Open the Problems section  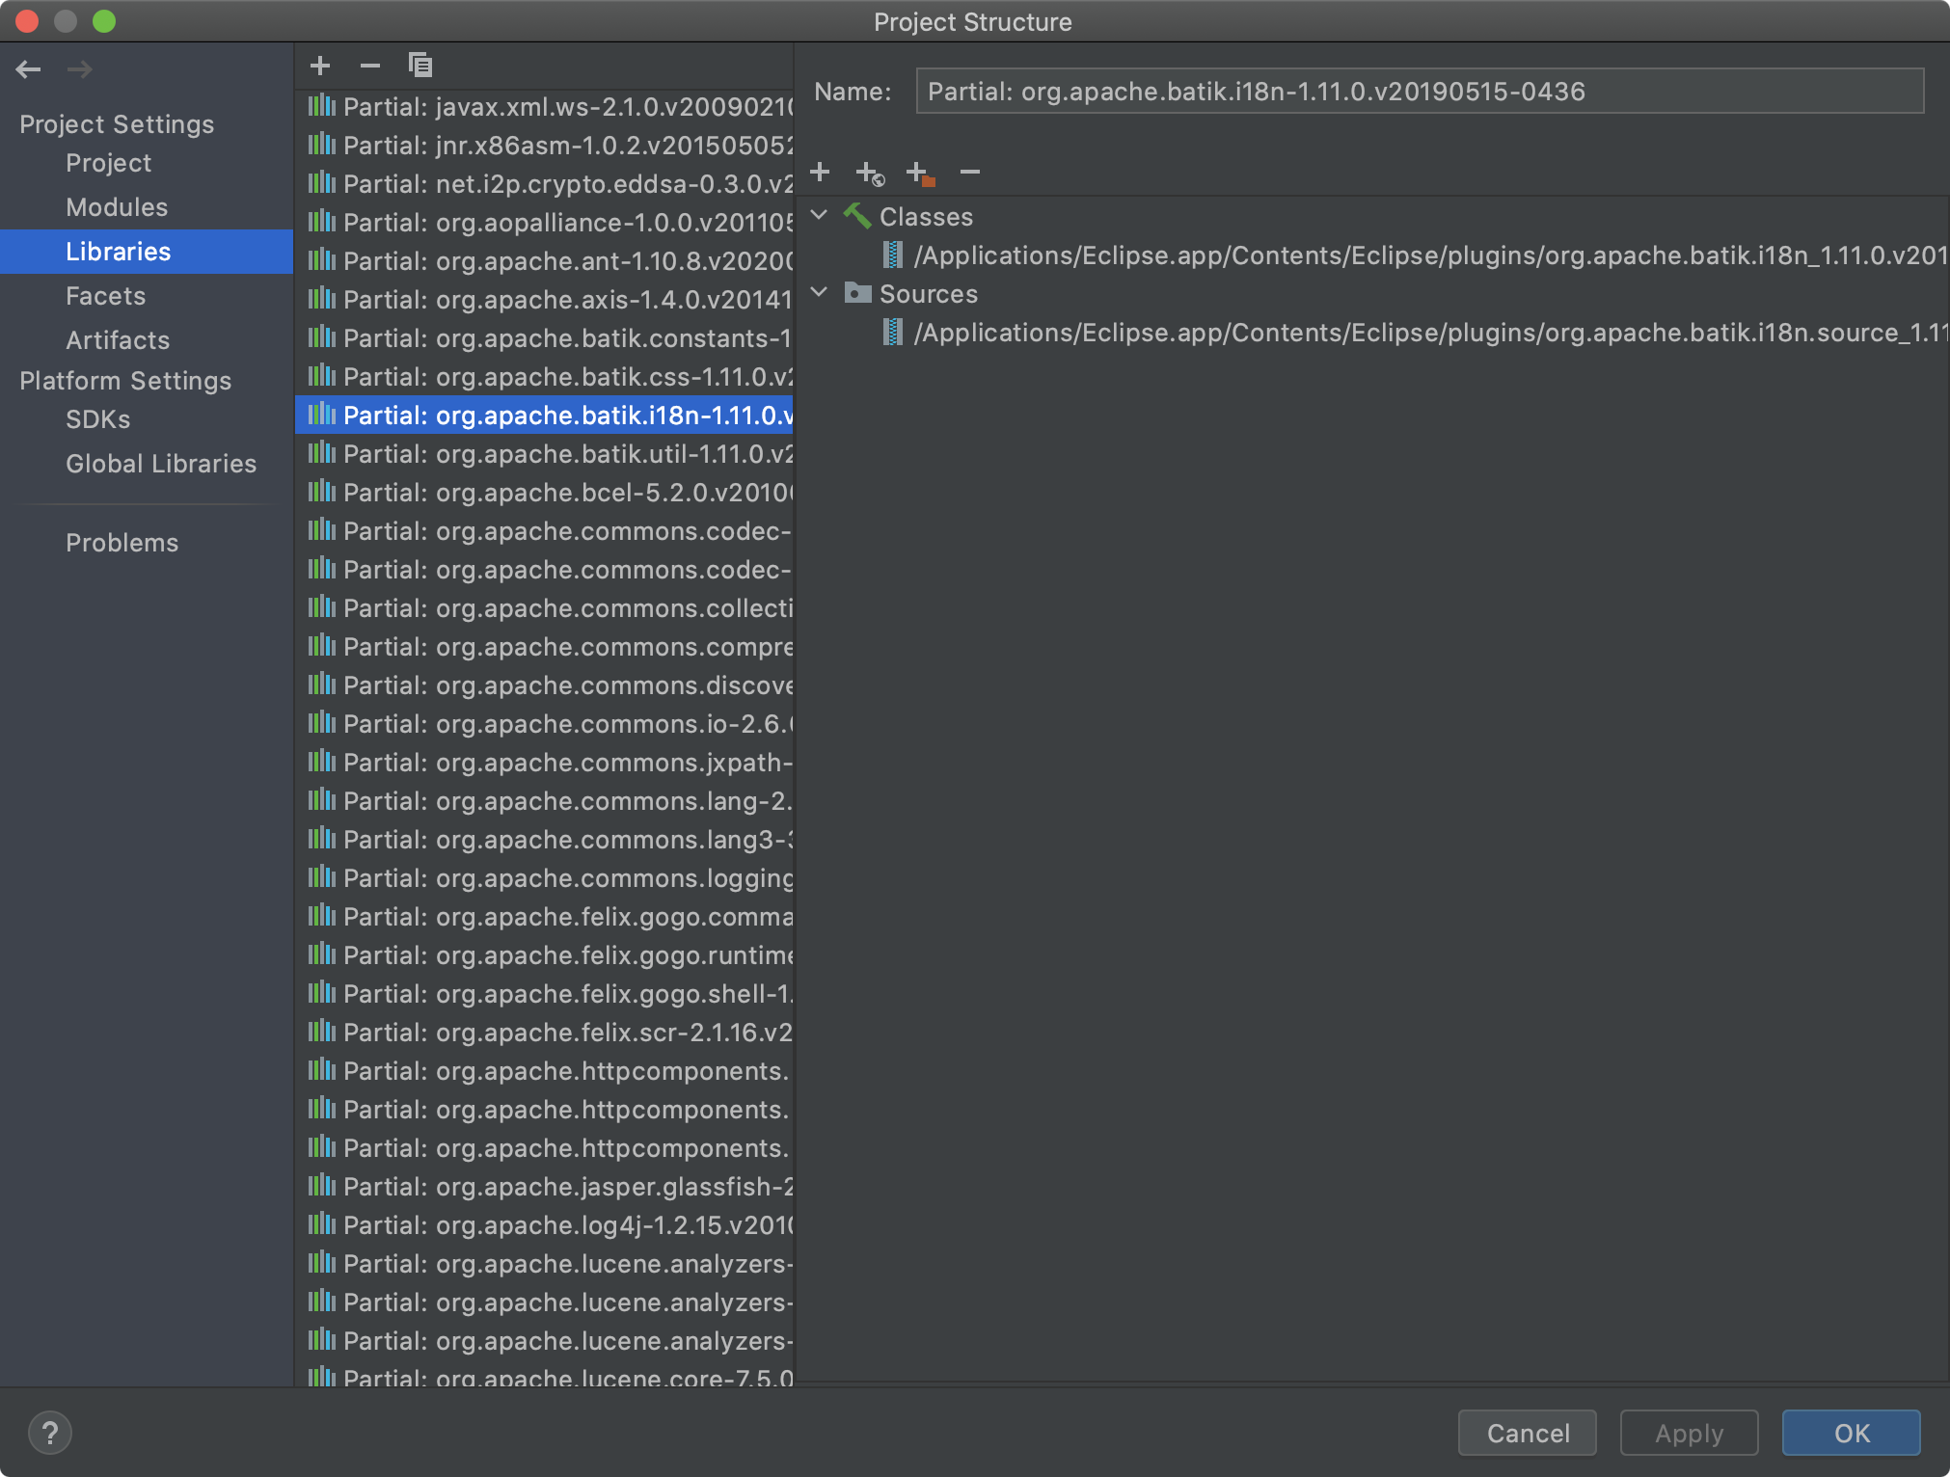click(122, 543)
